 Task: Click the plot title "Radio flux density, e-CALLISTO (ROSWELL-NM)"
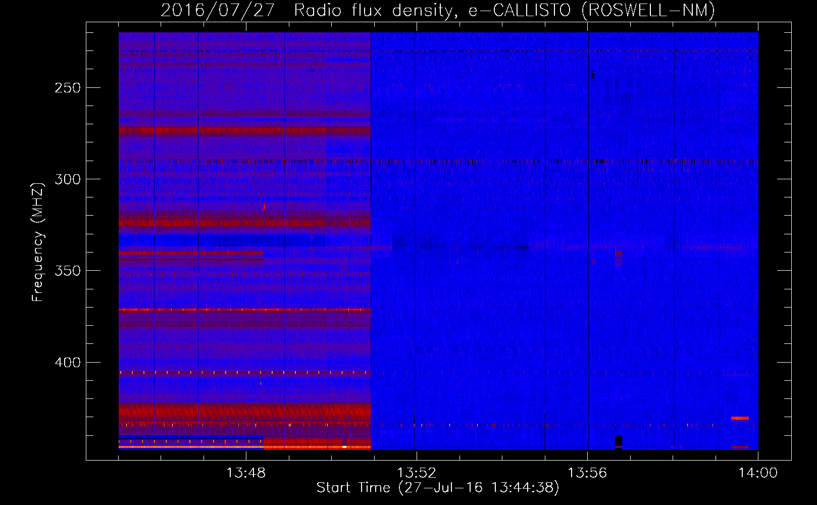pos(504,10)
